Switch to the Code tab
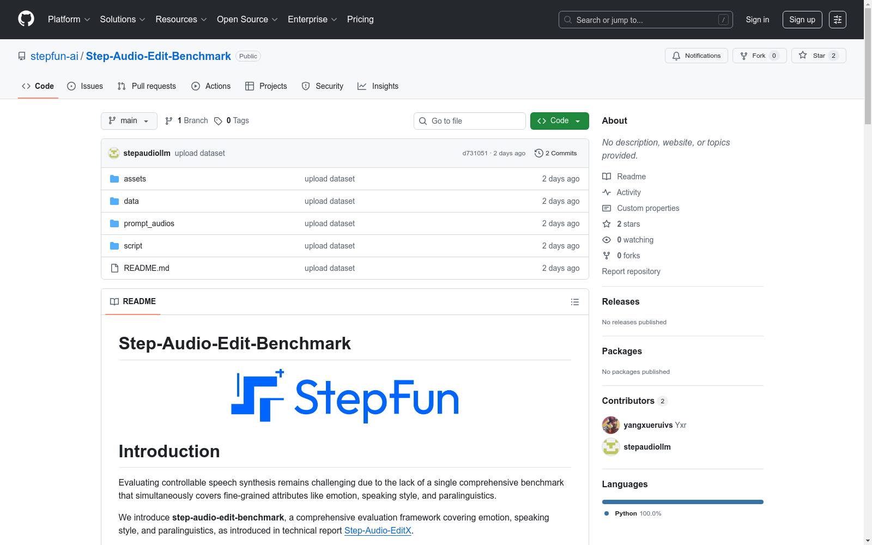 (38, 86)
